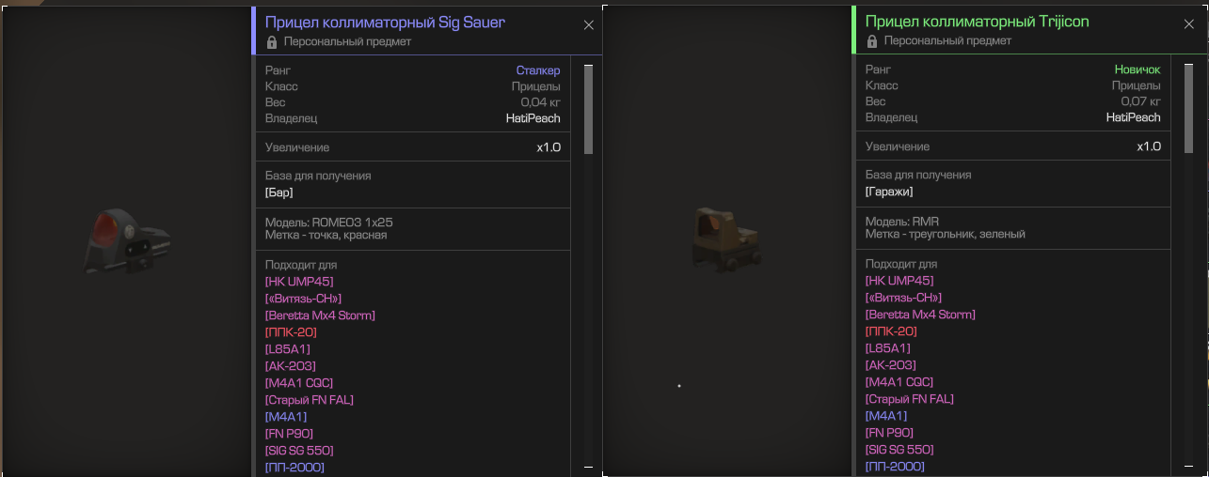Viewport: 1209px width, 477px height.
Task: Click the Trijicon panel scrollbar thumb
Action: 1188,108
